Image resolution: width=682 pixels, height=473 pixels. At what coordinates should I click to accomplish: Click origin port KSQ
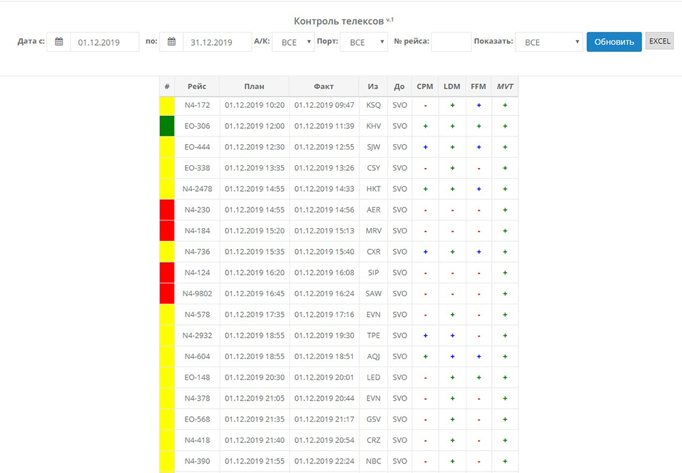click(x=373, y=105)
